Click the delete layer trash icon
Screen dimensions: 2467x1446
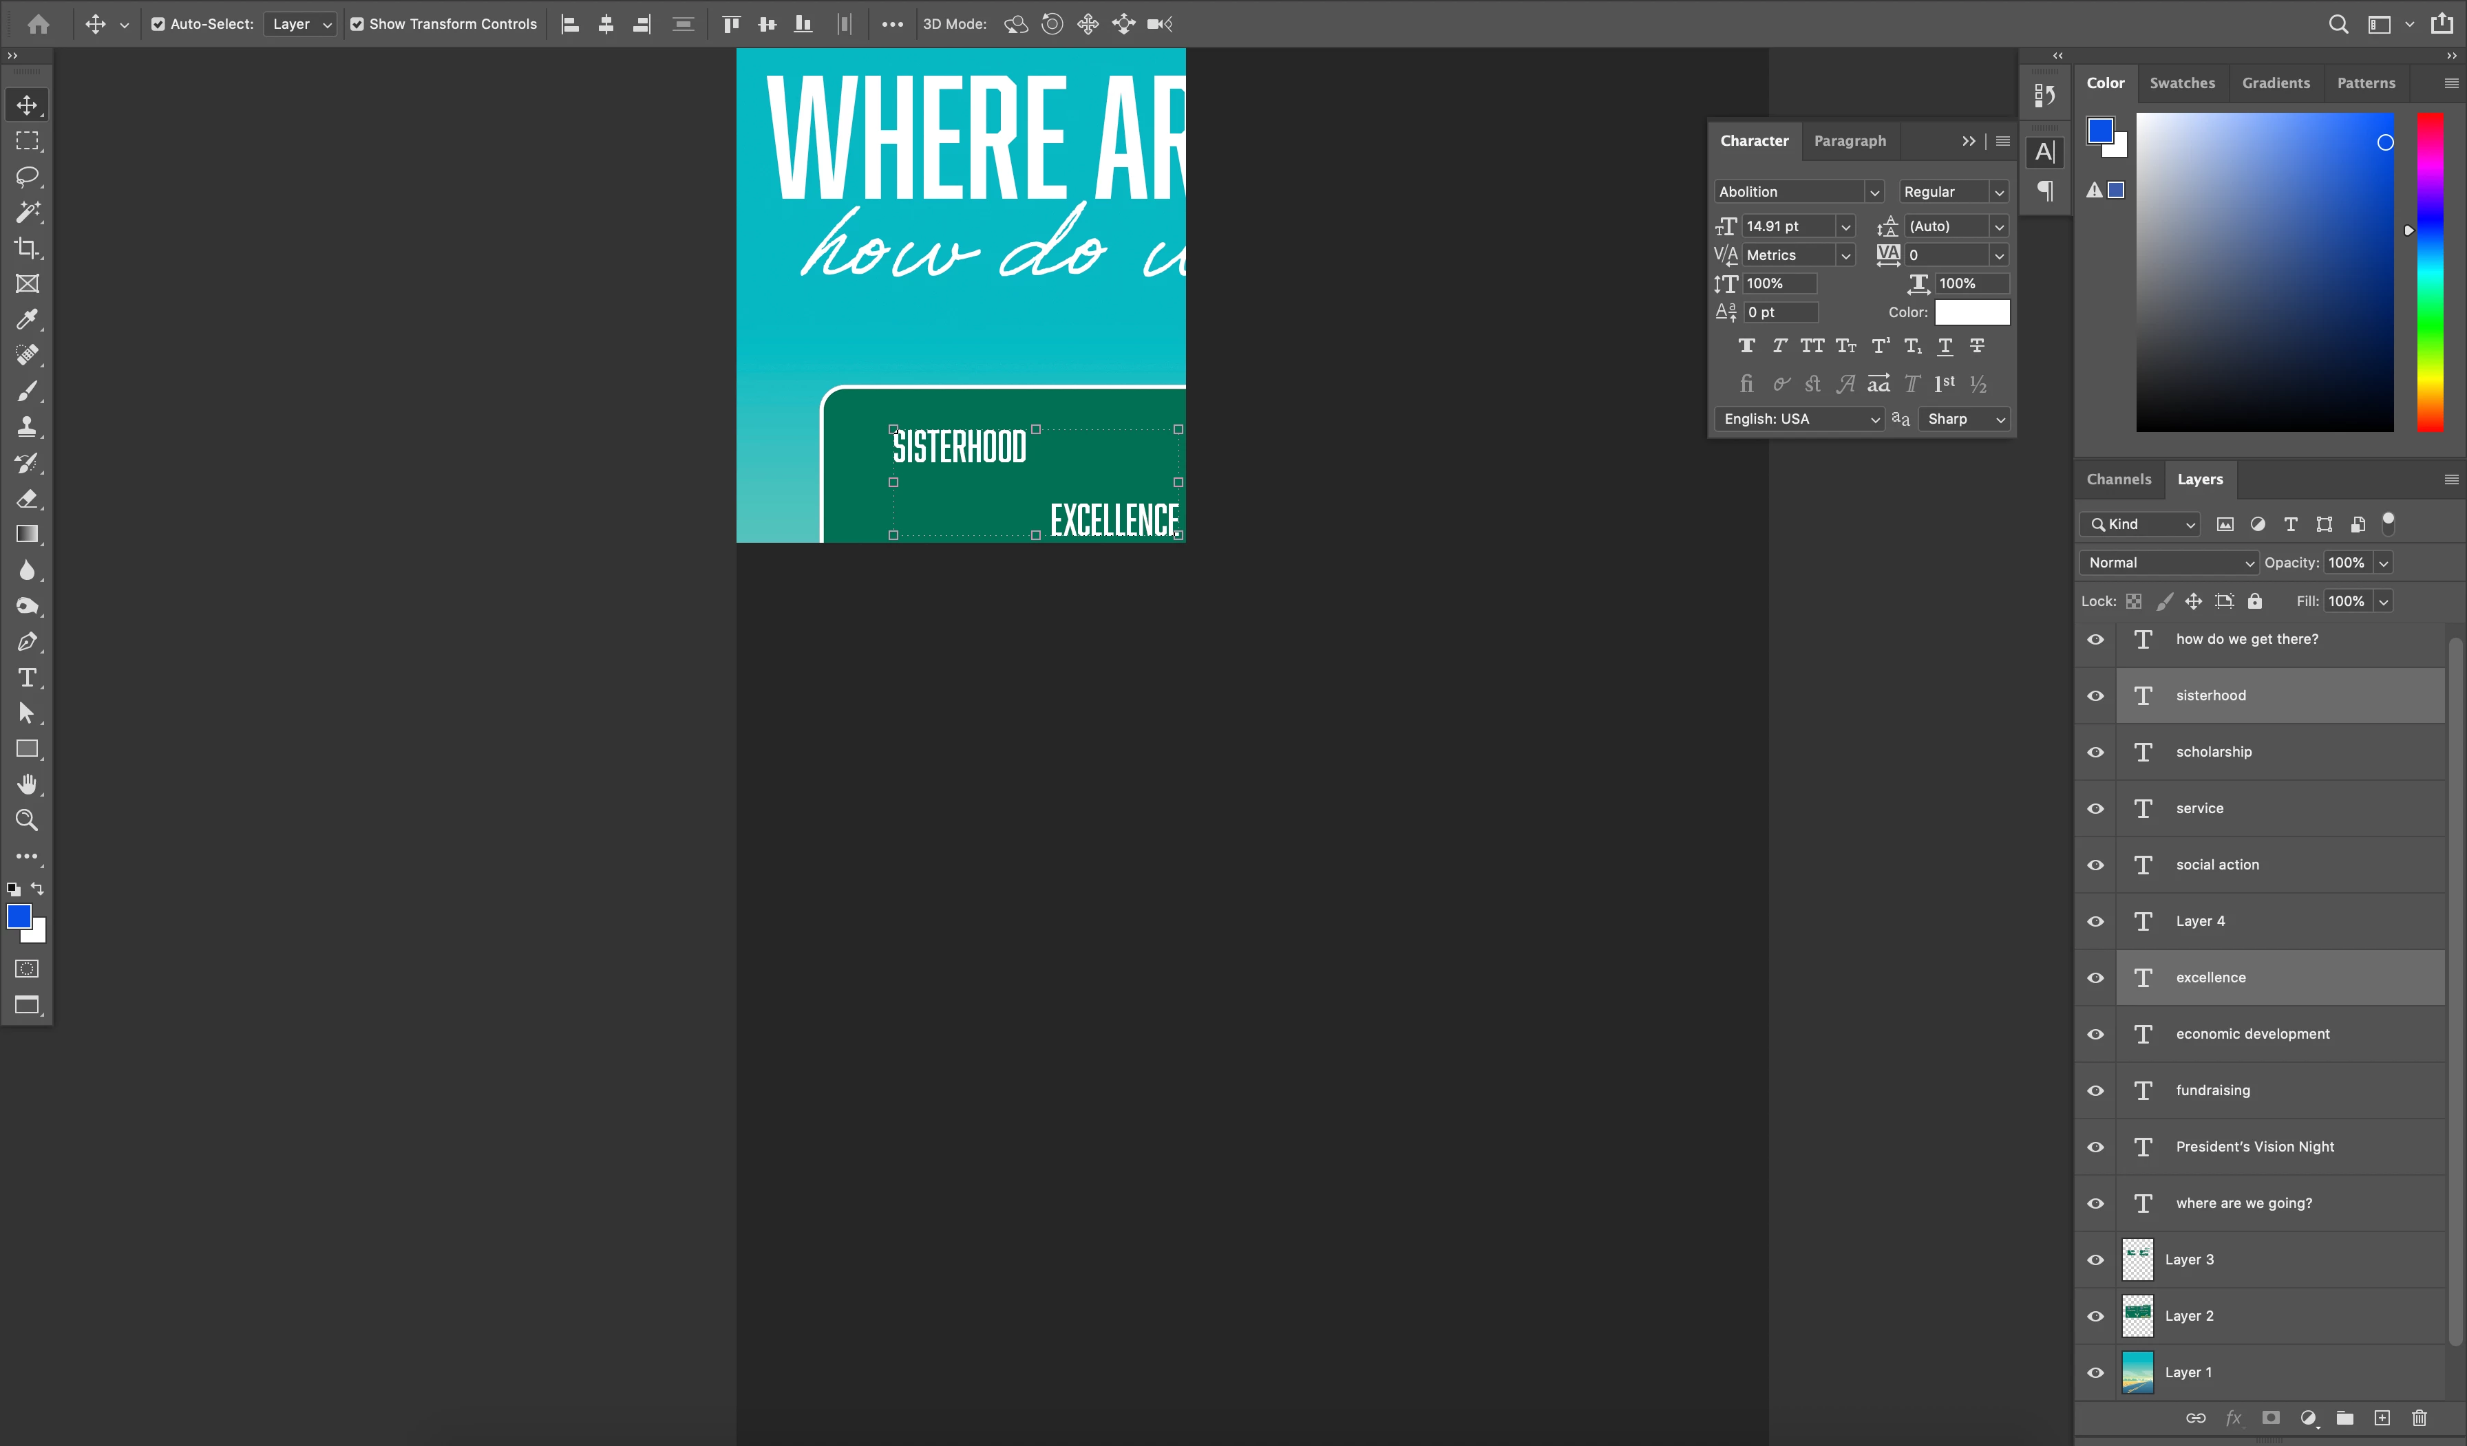[2419, 1418]
